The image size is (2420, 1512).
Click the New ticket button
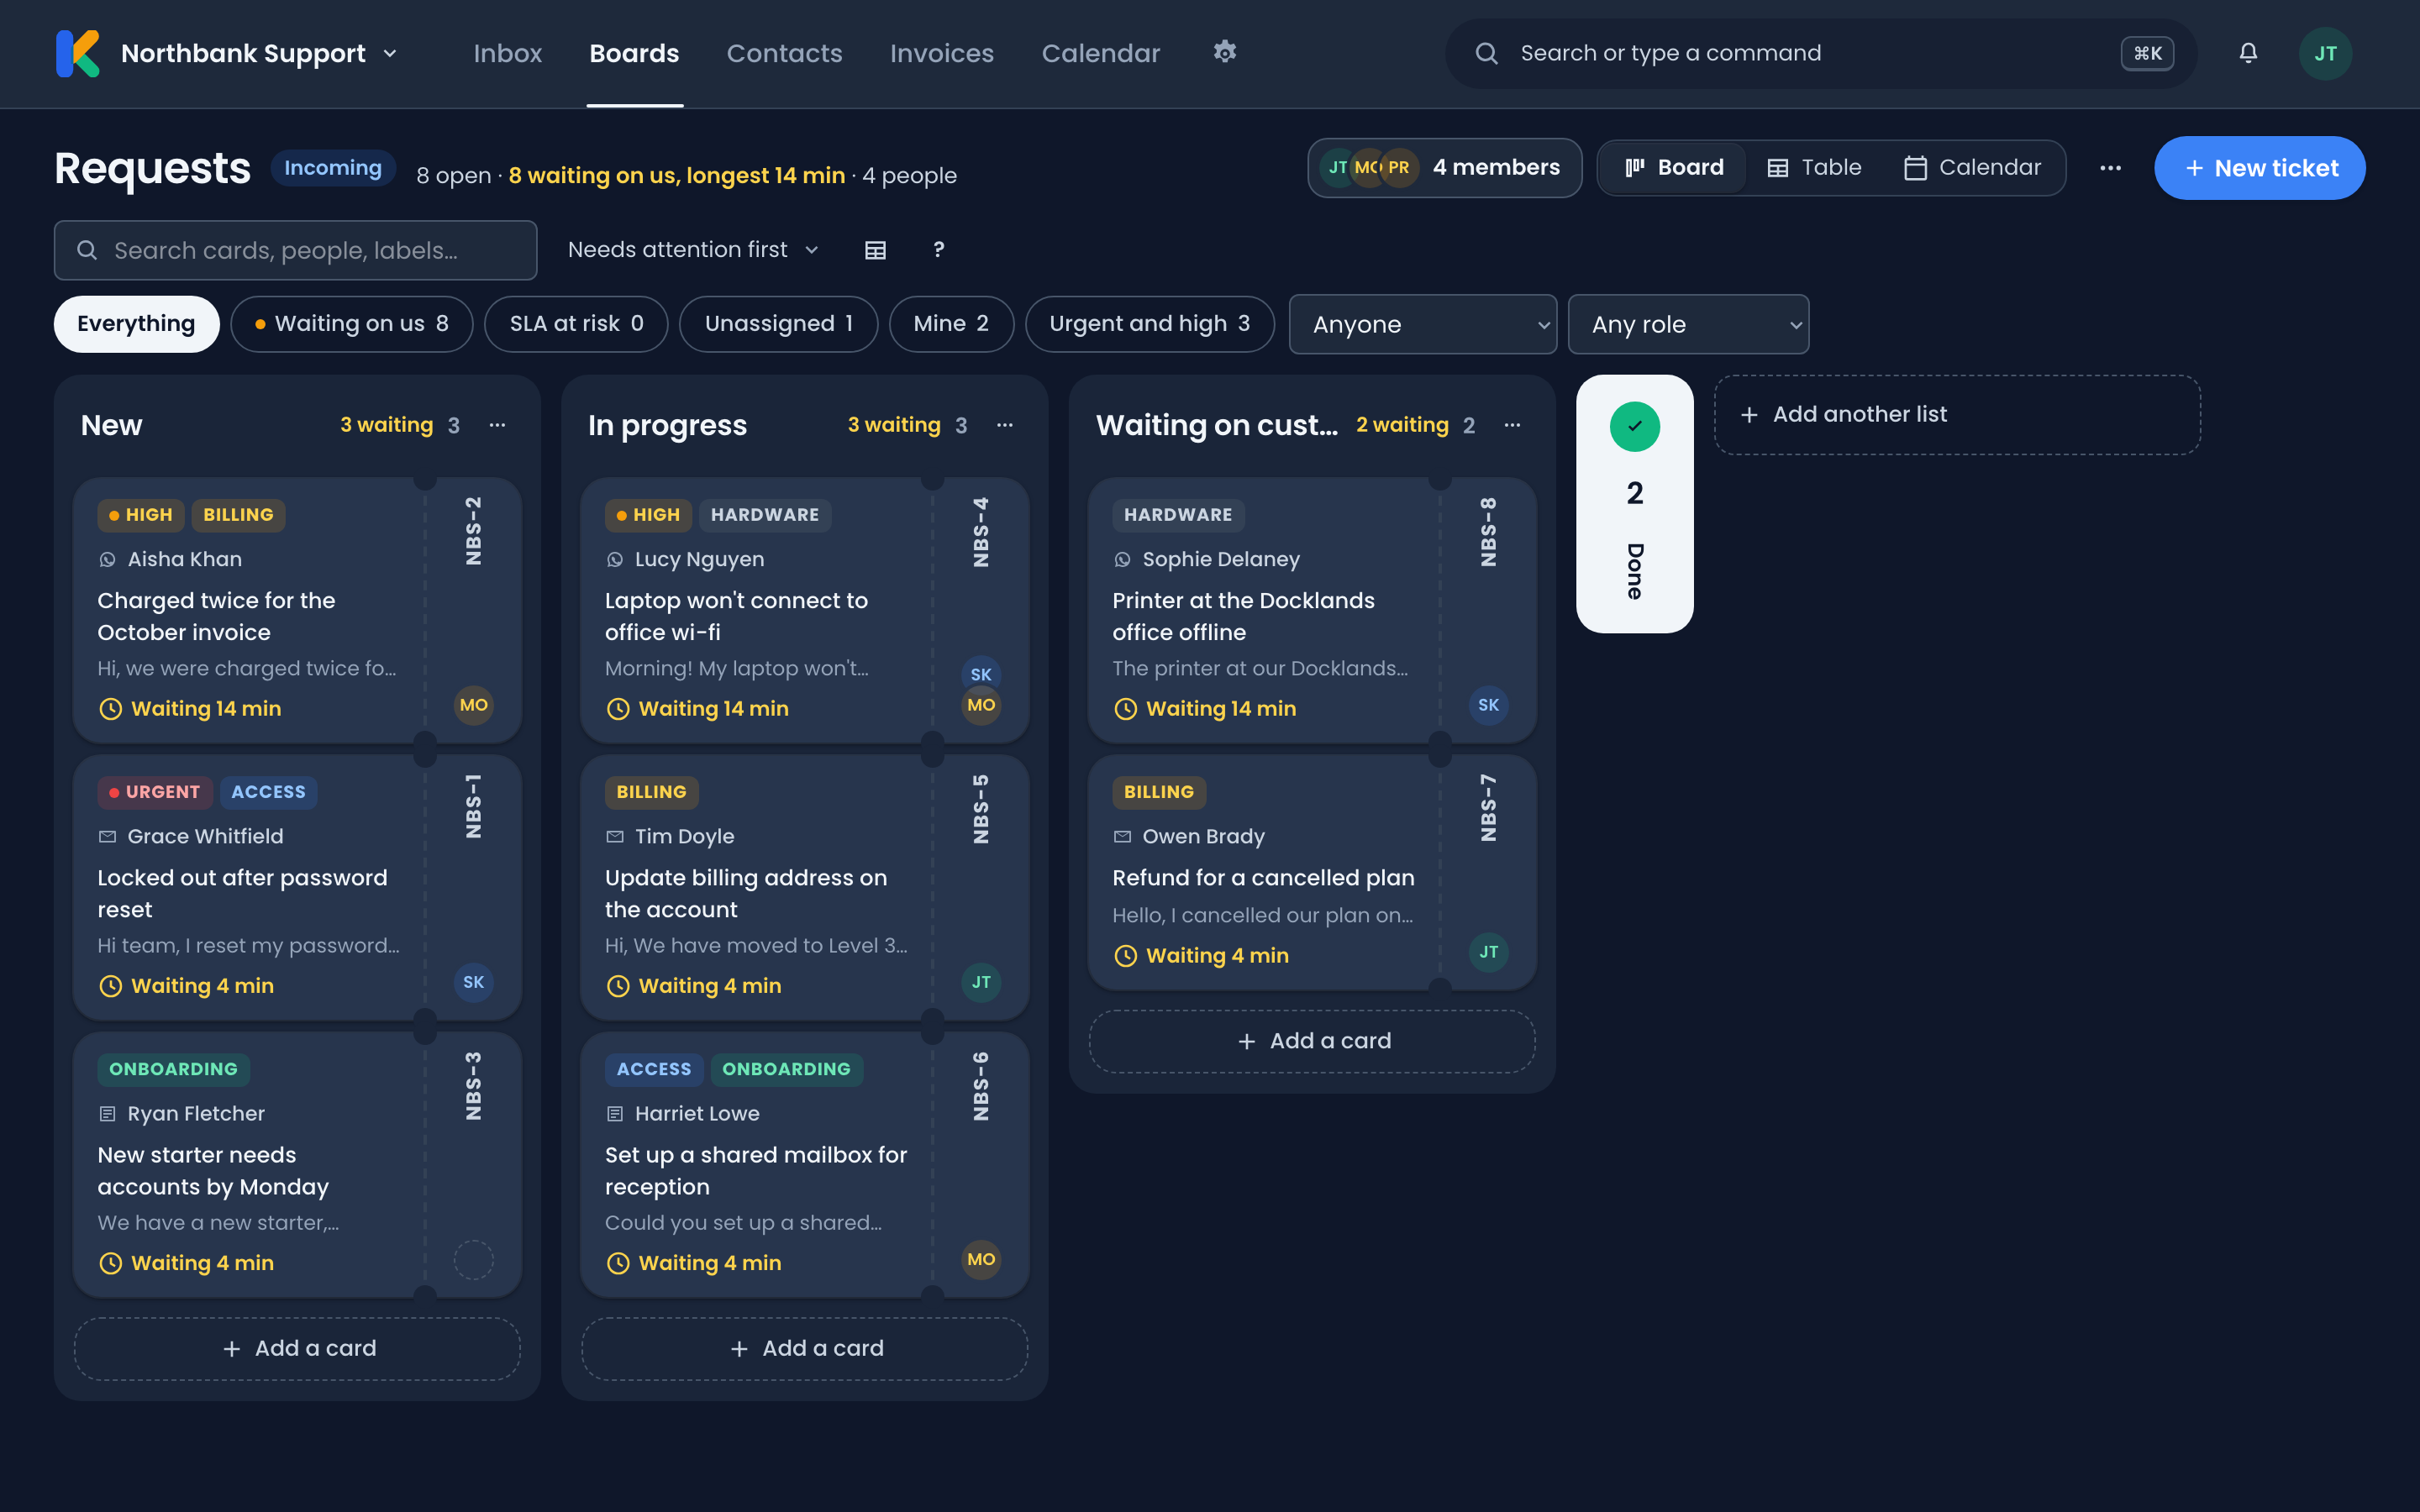pyautogui.click(x=2260, y=168)
